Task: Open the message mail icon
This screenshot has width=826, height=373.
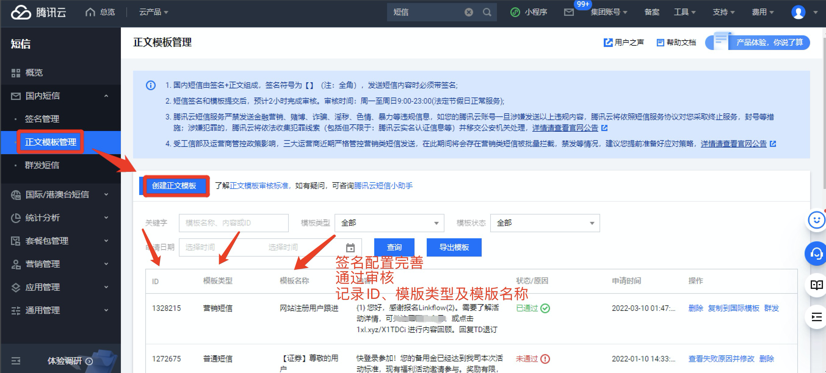Action: point(568,12)
